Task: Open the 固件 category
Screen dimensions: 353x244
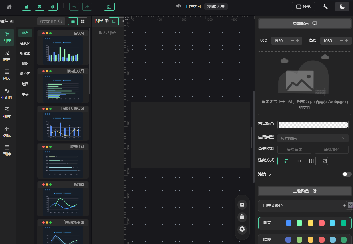Action: point(7,151)
